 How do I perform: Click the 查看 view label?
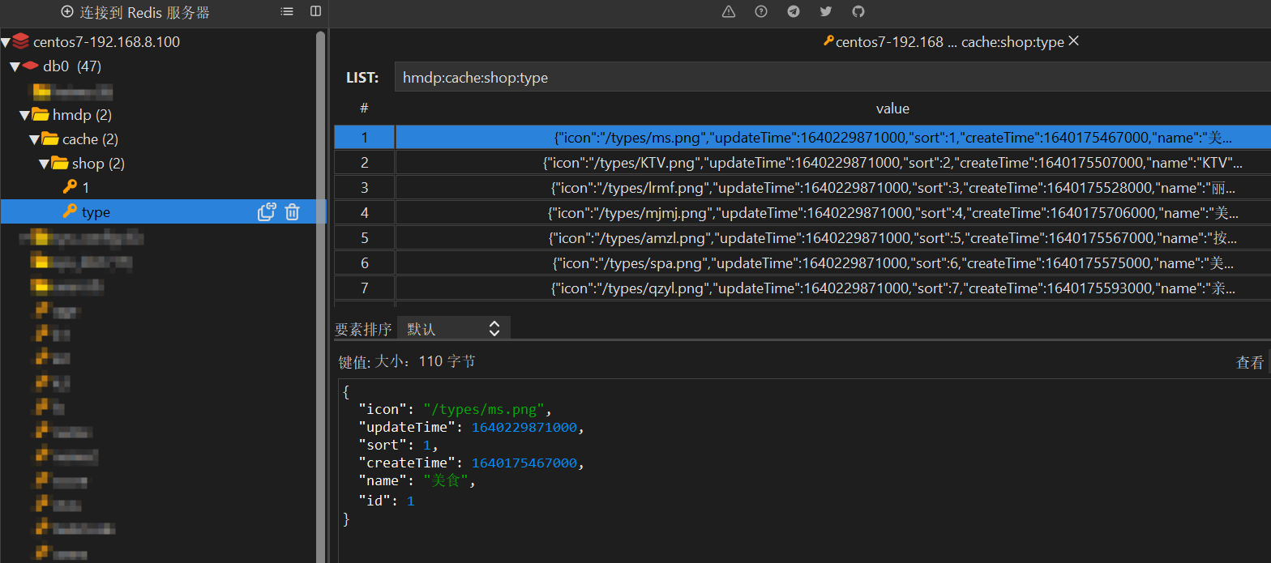pyautogui.click(x=1250, y=363)
